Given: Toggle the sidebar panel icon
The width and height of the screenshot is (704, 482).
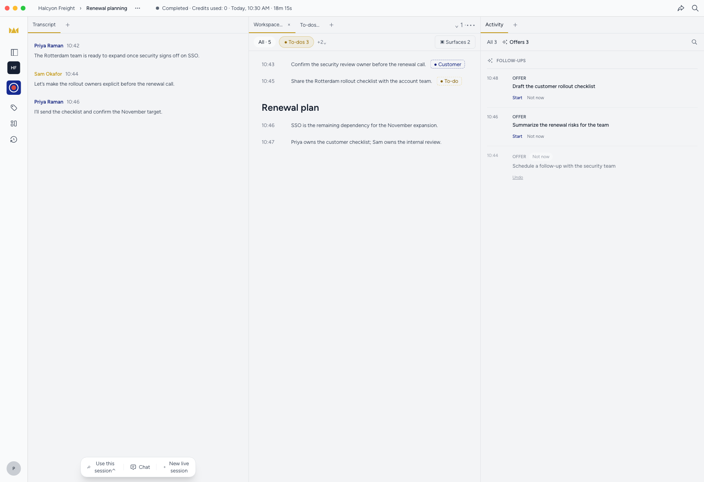Looking at the screenshot, I should 14,52.
